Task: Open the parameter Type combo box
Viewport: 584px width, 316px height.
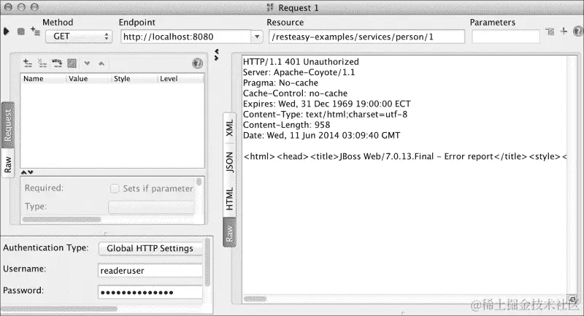Action: 151,207
